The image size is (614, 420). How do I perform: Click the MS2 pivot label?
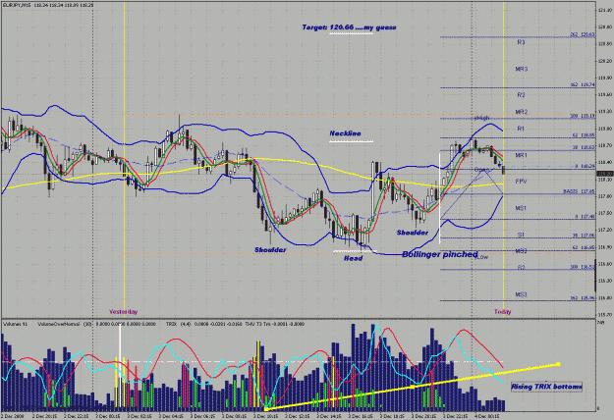tap(521, 251)
